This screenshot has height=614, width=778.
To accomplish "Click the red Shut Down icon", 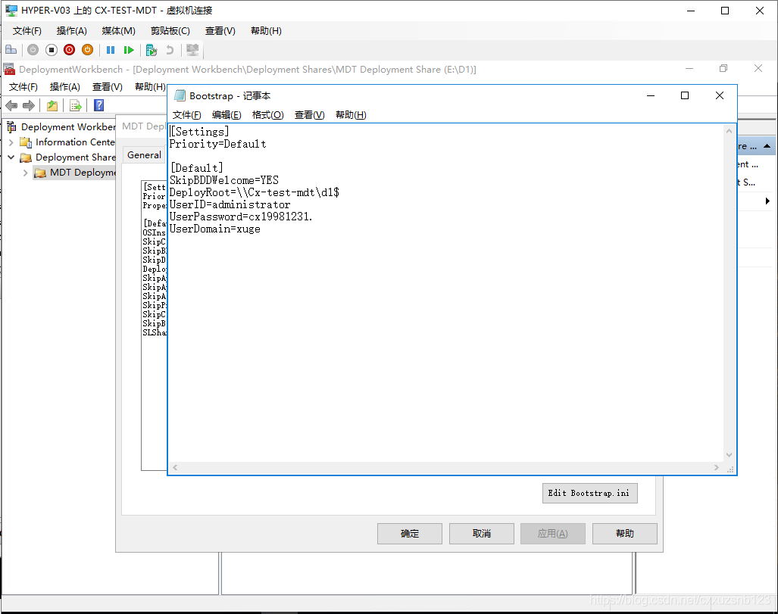I will click(70, 50).
